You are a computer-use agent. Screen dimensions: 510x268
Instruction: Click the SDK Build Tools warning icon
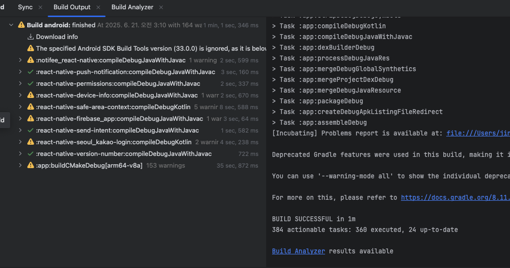point(31,48)
